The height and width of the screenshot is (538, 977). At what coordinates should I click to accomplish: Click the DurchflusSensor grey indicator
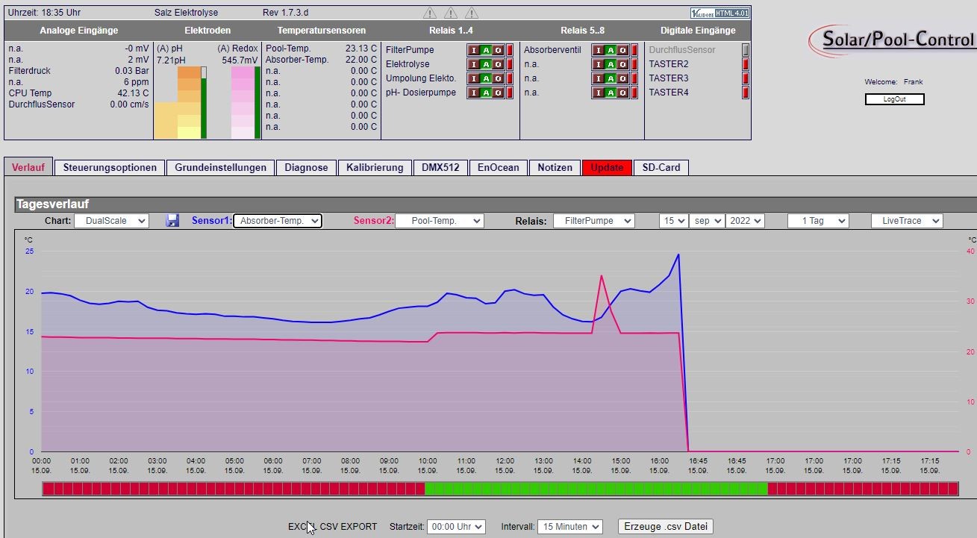coord(745,50)
